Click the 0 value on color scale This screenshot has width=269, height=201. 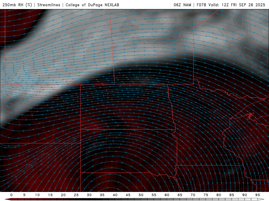pyautogui.click(x=11, y=195)
